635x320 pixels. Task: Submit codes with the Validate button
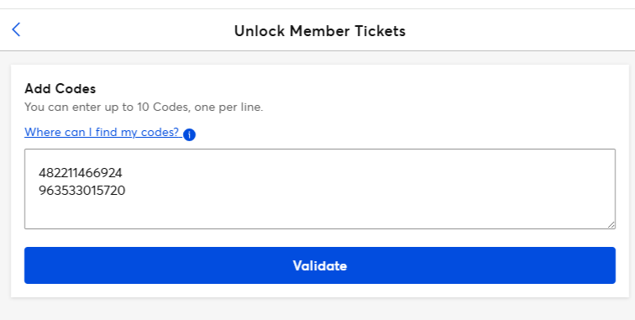coord(320,265)
